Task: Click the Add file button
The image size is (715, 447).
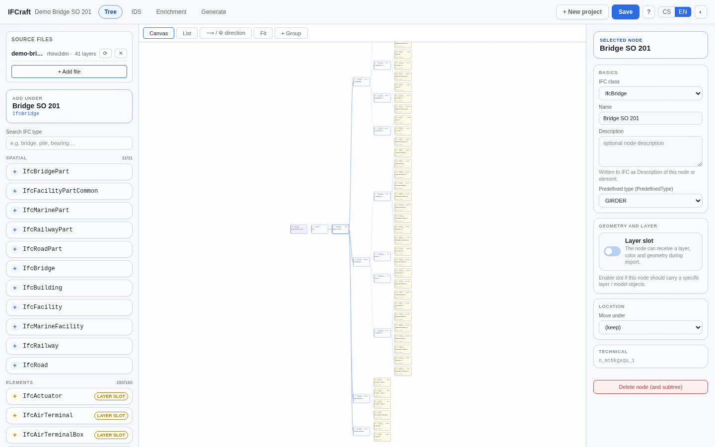Action: [69, 72]
